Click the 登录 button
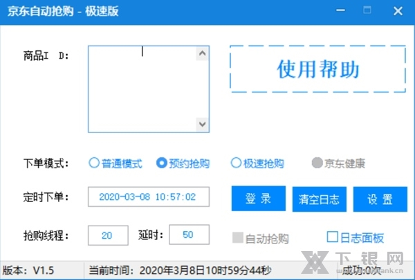 (258, 199)
